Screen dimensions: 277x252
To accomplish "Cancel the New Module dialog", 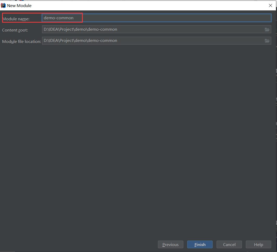I will [x=229, y=244].
